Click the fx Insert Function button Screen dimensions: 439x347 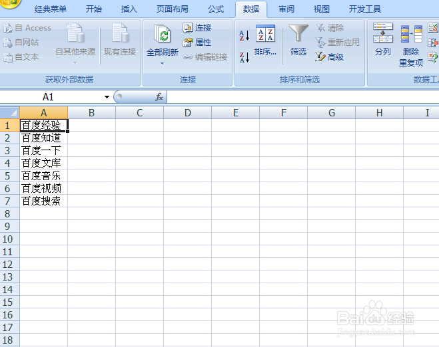coord(159,97)
